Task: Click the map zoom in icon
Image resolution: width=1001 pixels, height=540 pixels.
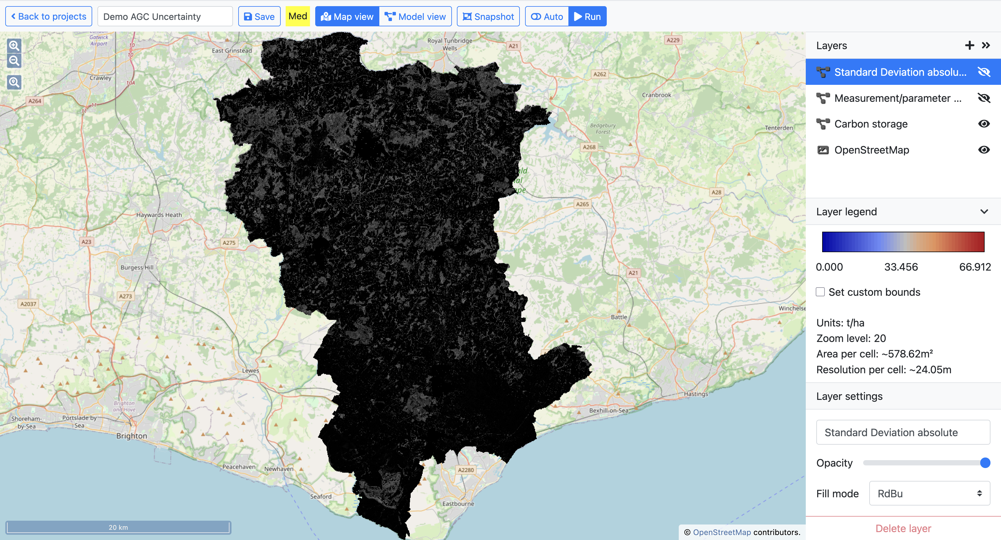Action: coord(14,46)
